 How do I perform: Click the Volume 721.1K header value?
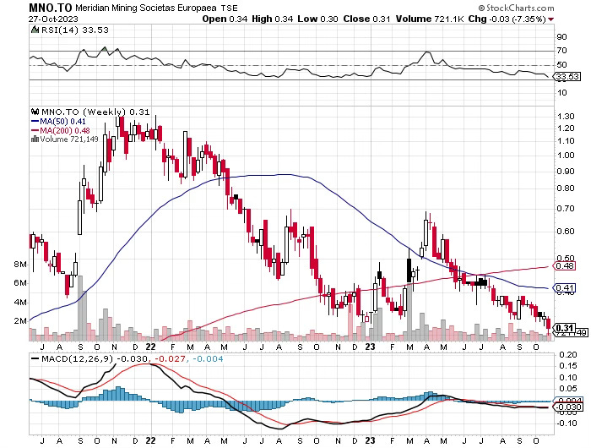click(429, 19)
